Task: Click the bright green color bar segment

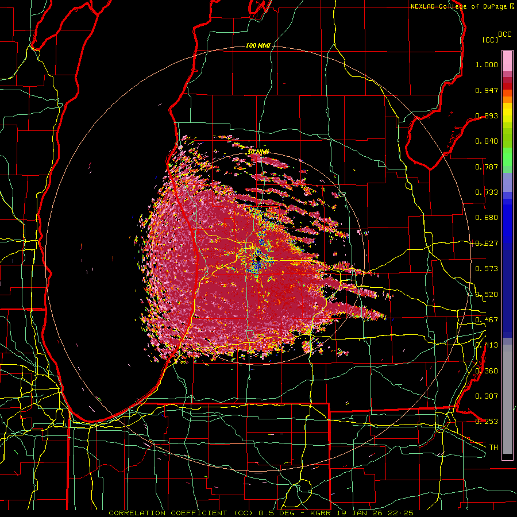Action: coord(507,157)
